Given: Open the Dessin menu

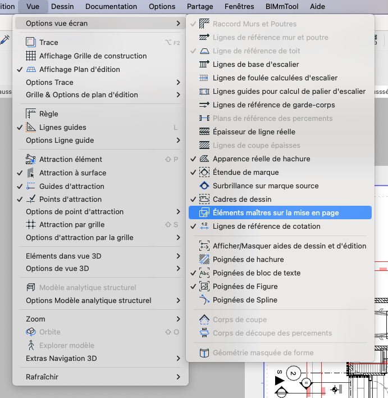Looking at the screenshot, I should [62, 6].
